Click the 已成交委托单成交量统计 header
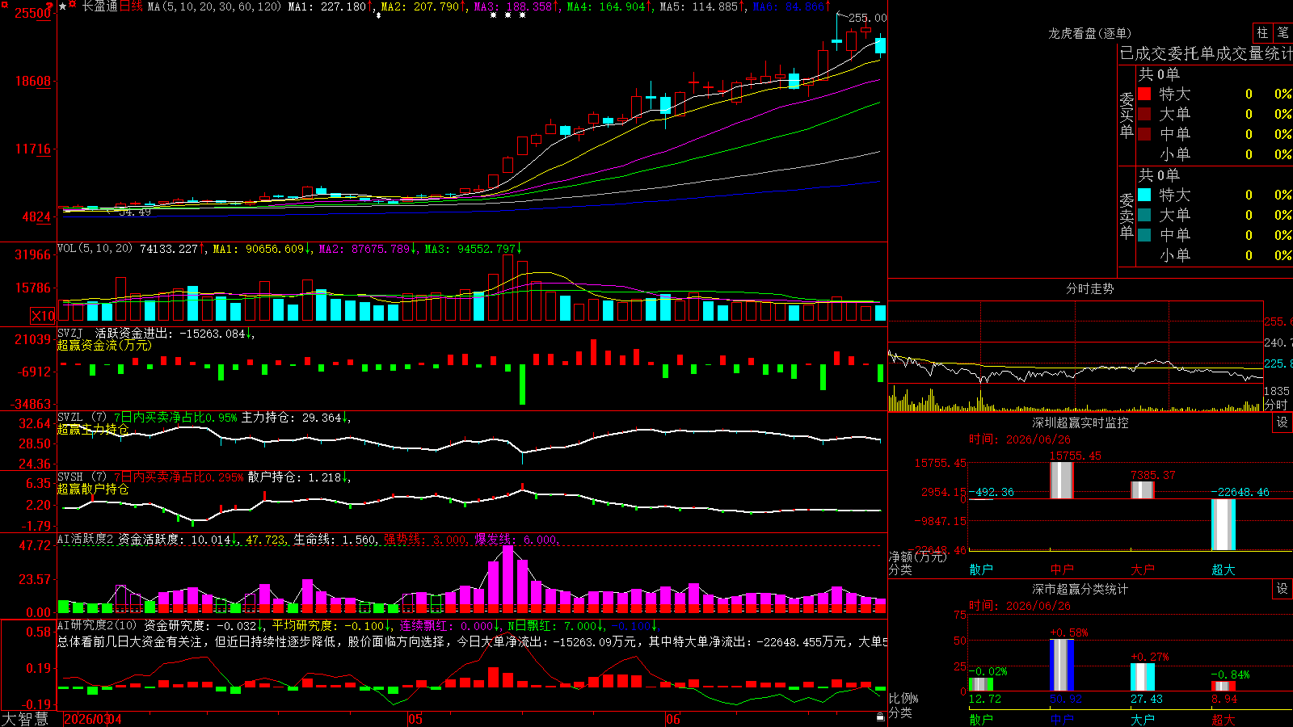The height and width of the screenshot is (727, 1293). tap(1206, 53)
